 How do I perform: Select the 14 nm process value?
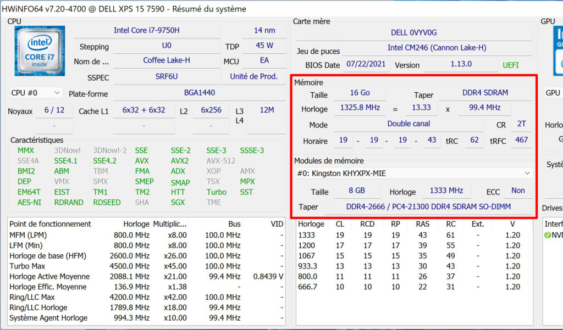click(264, 31)
